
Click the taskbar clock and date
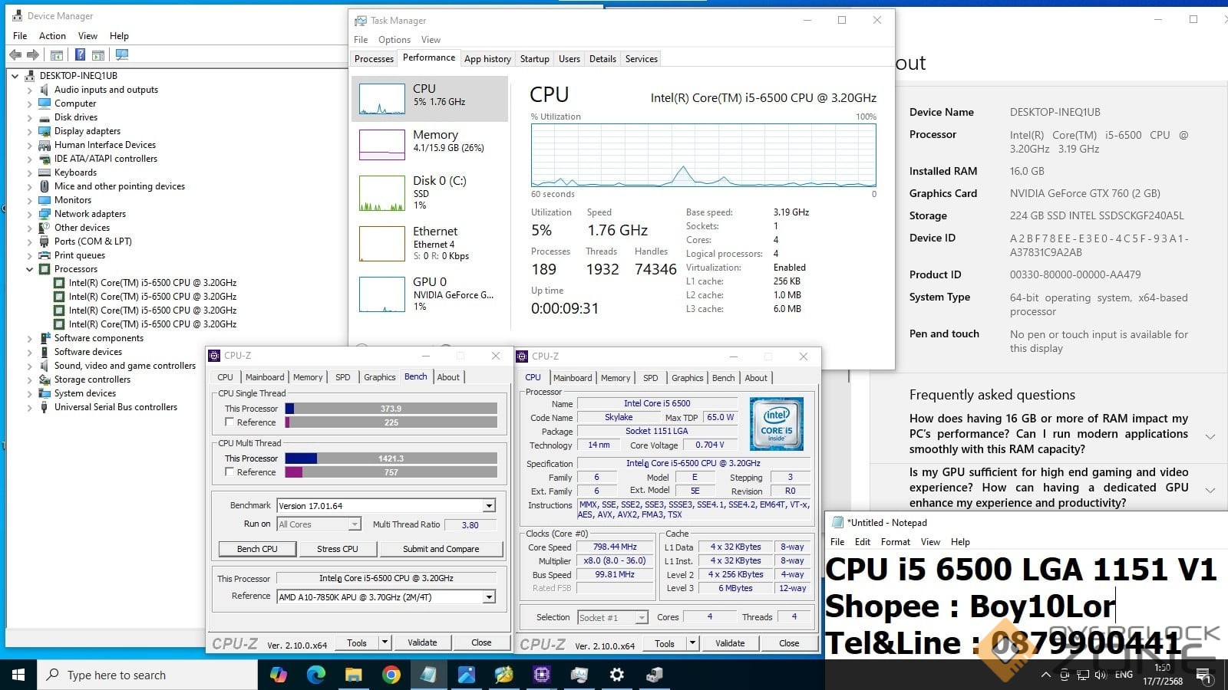coord(1162,675)
